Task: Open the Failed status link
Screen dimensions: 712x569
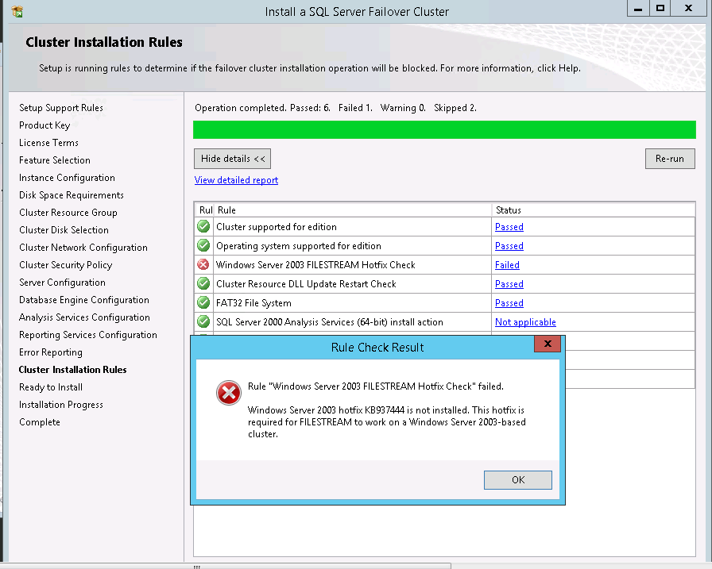Action: [x=507, y=265]
